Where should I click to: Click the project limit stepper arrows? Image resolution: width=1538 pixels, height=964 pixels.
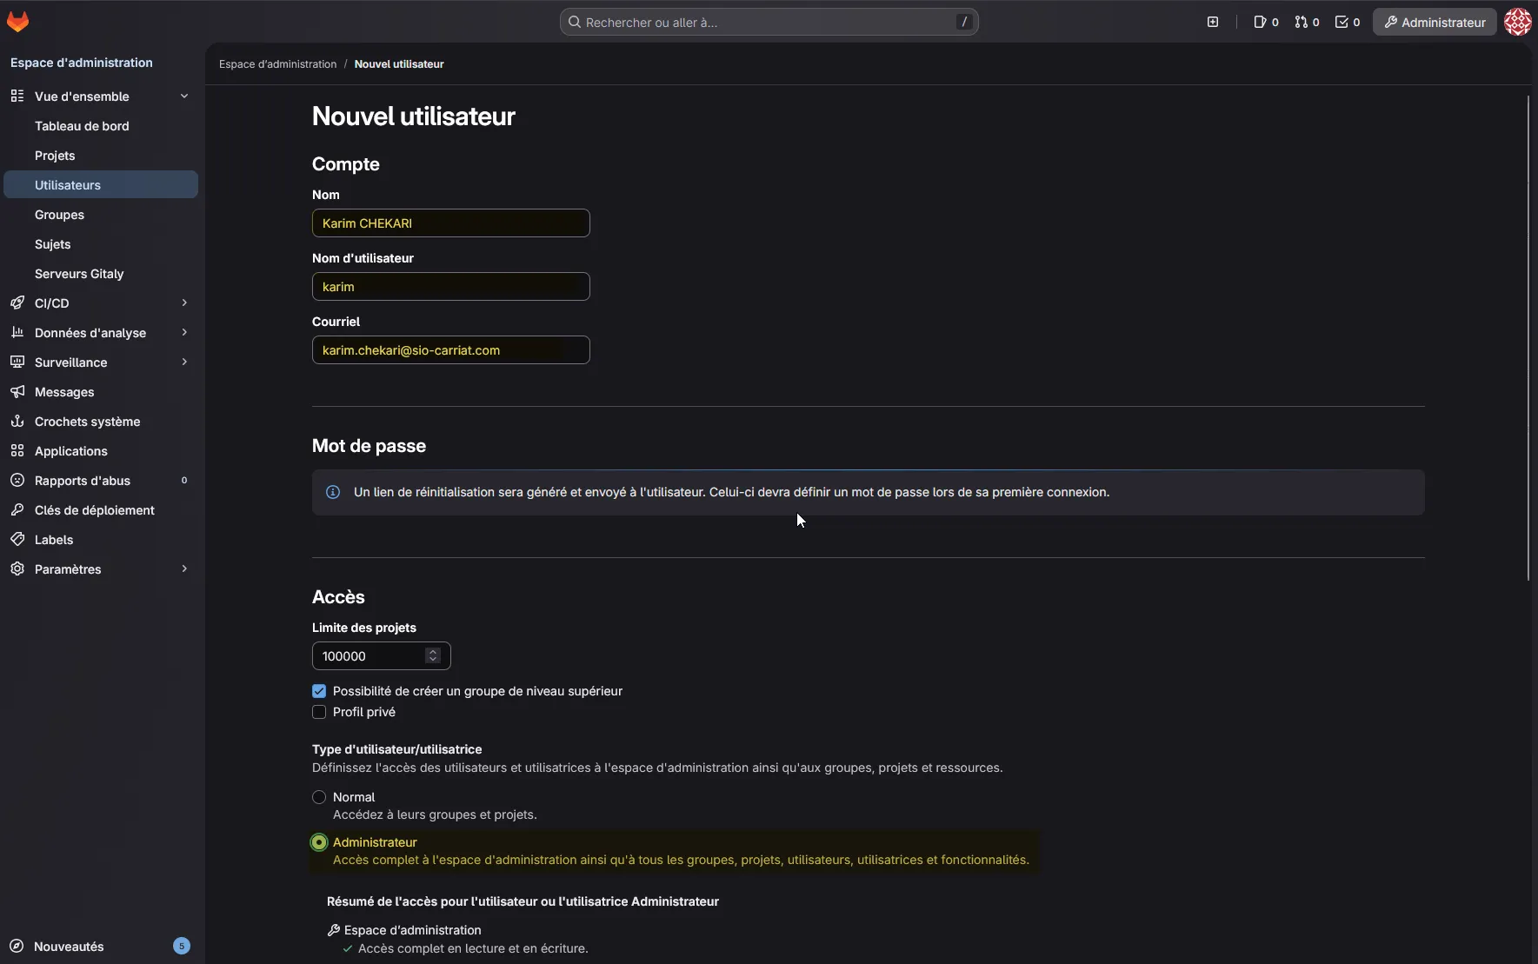[433, 655]
